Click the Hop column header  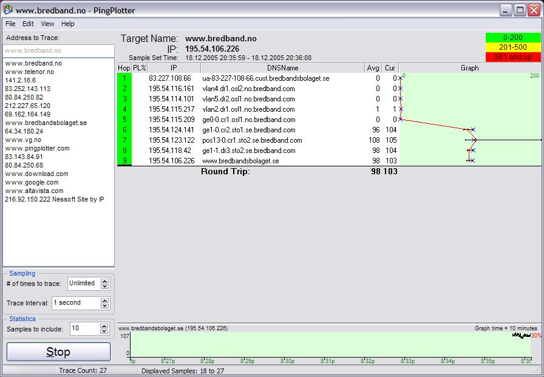(124, 68)
